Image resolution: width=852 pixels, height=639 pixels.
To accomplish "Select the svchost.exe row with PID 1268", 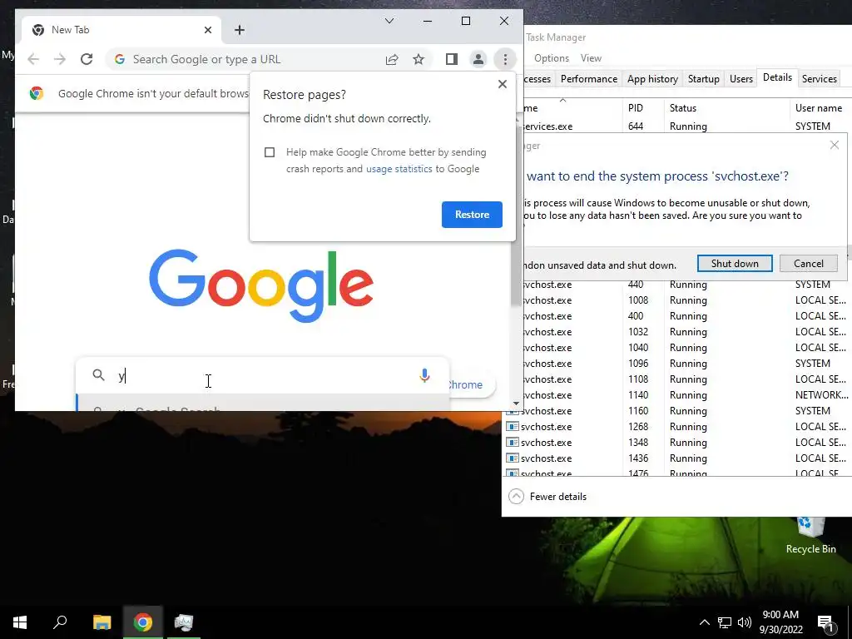I will coord(676,427).
